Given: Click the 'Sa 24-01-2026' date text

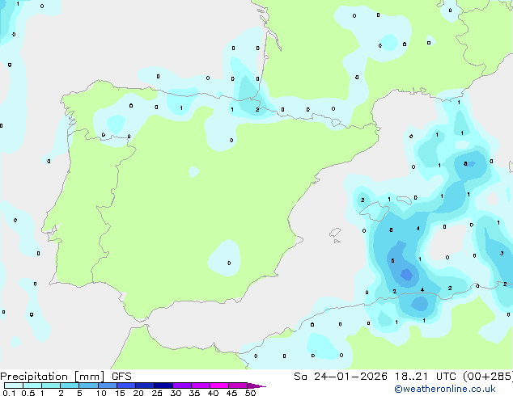Looking at the screenshot, I should click(x=341, y=377).
